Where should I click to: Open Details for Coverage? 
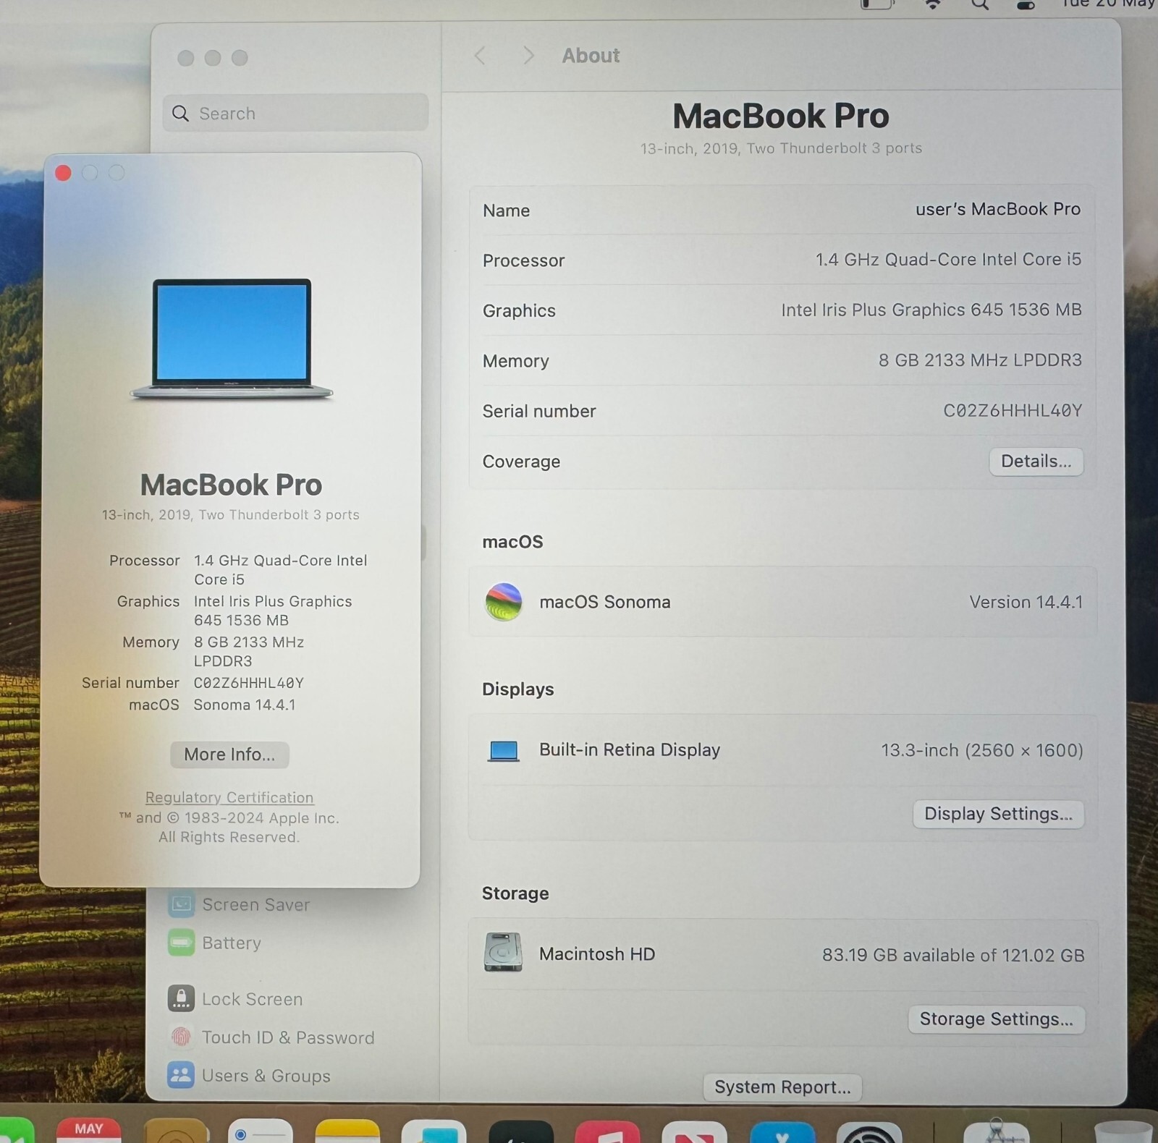coord(1036,462)
